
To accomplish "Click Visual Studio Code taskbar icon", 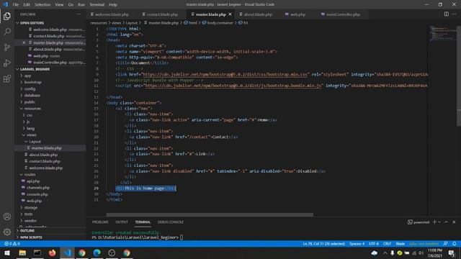I will click(67, 253).
